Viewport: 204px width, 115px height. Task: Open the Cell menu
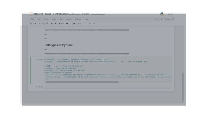click(61, 19)
